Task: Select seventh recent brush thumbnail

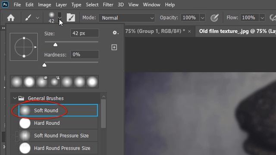Action: coord(92,82)
